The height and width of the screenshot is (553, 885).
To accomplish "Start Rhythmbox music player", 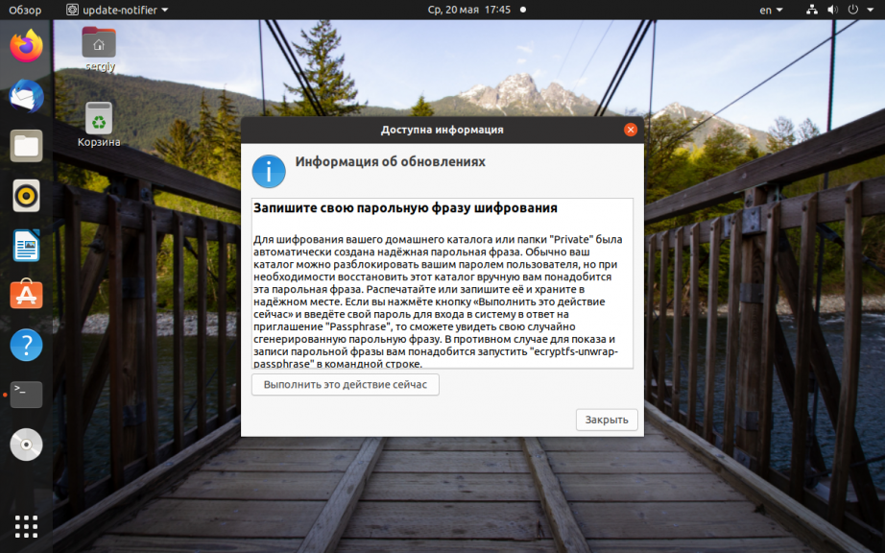I will [x=26, y=196].
